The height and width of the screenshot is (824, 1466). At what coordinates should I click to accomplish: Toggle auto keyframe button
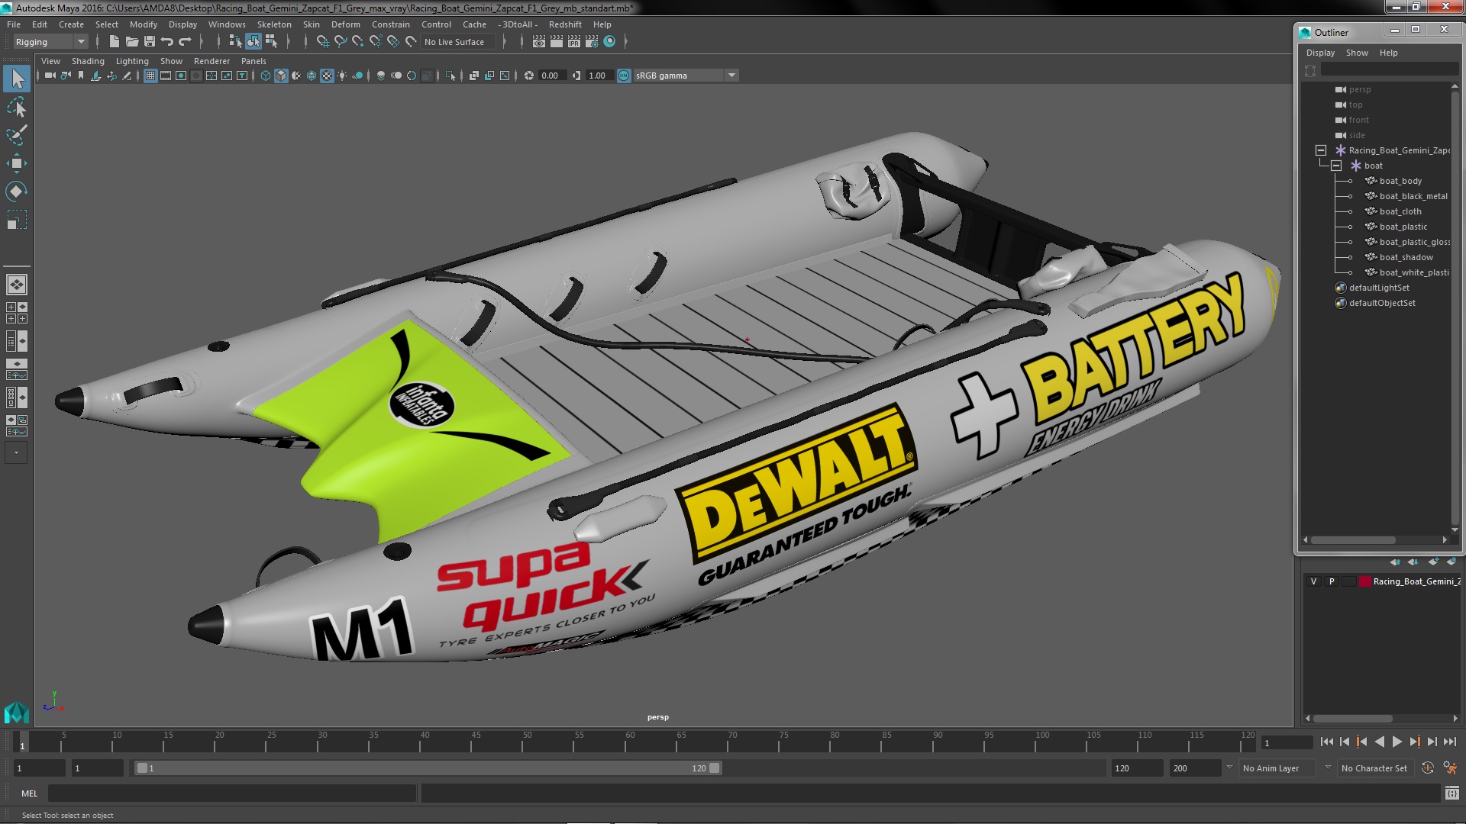[x=1428, y=768]
